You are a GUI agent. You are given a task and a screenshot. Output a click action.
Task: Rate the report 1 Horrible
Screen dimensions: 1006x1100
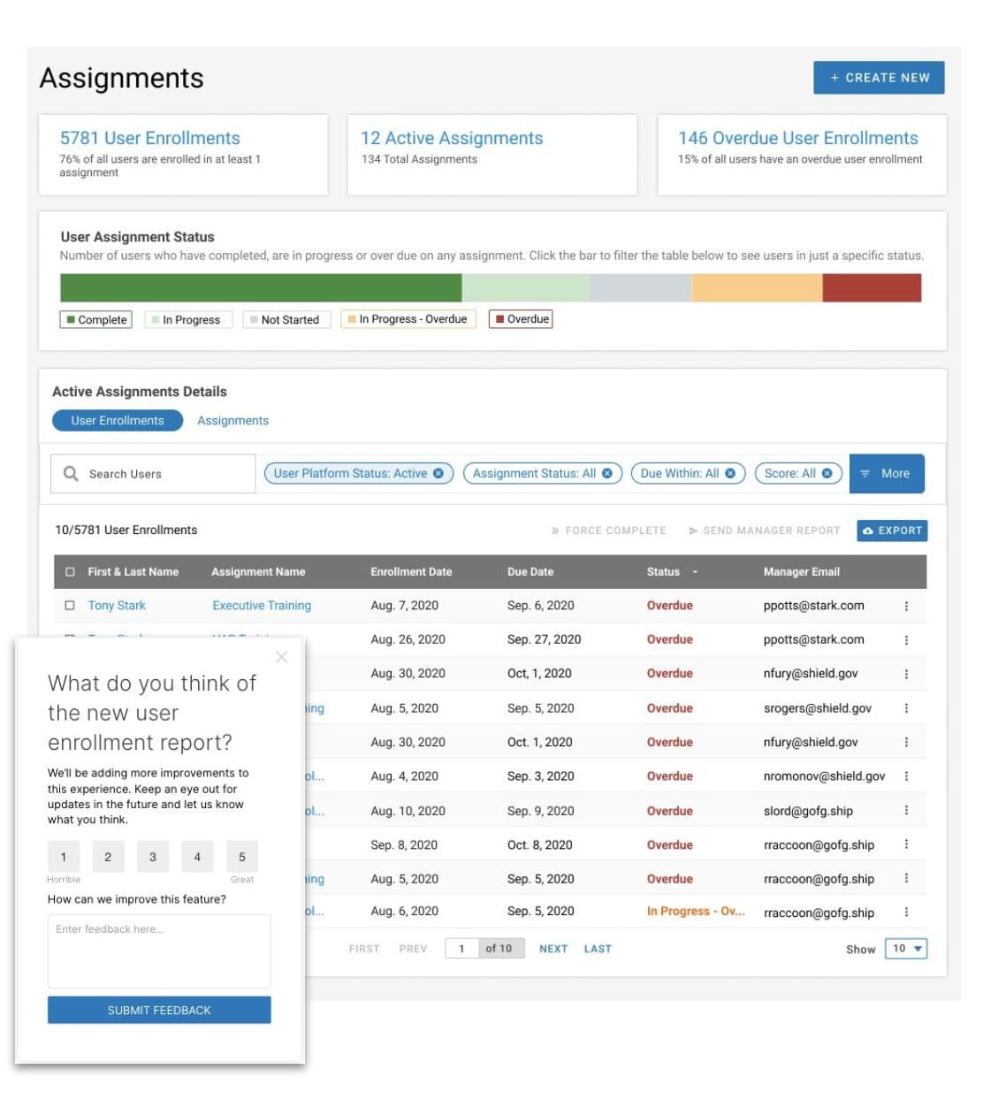[63, 856]
